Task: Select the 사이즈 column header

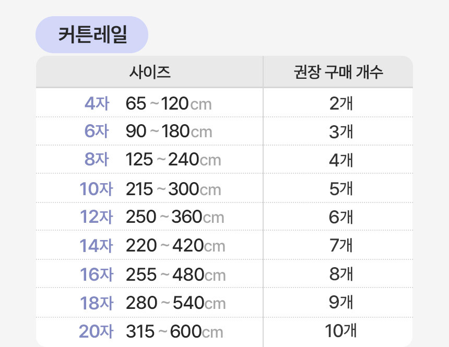Action: (x=150, y=72)
